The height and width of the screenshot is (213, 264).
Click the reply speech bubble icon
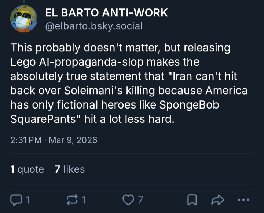coord(16,200)
